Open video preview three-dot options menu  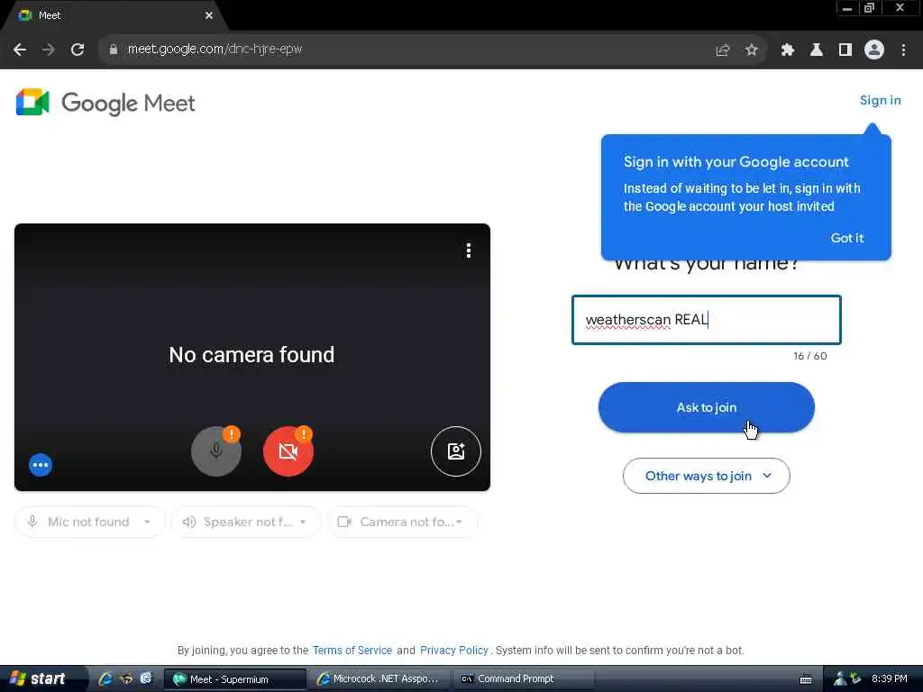click(469, 250)
